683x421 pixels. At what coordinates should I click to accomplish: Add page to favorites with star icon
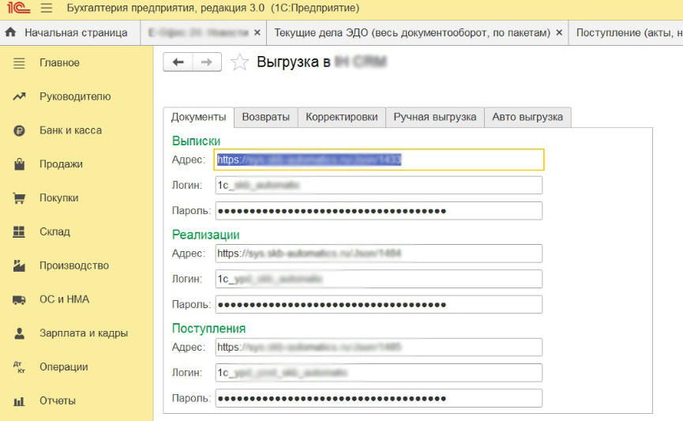coord(239,62)
